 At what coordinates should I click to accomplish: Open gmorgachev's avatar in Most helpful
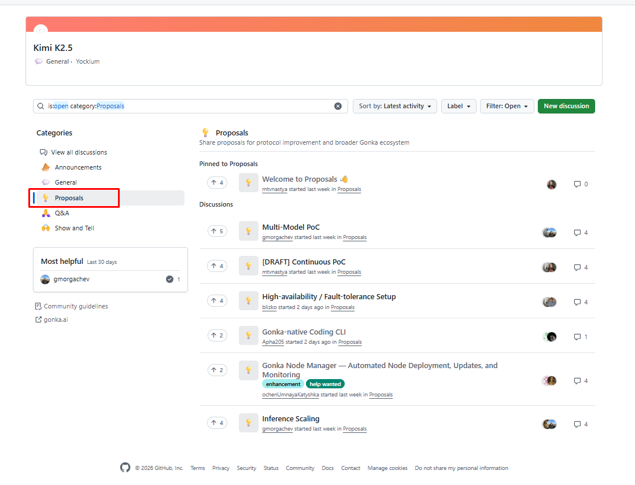pyautogui.click(x=45, y=279)
